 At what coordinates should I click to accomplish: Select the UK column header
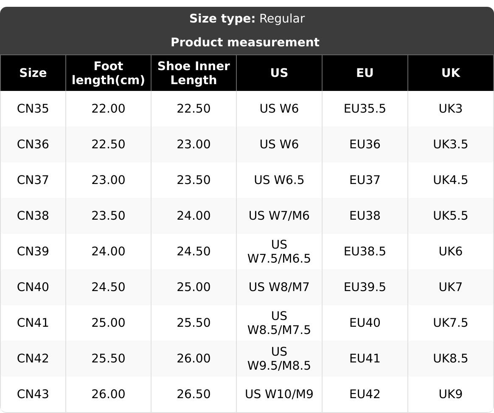point(450,73)
